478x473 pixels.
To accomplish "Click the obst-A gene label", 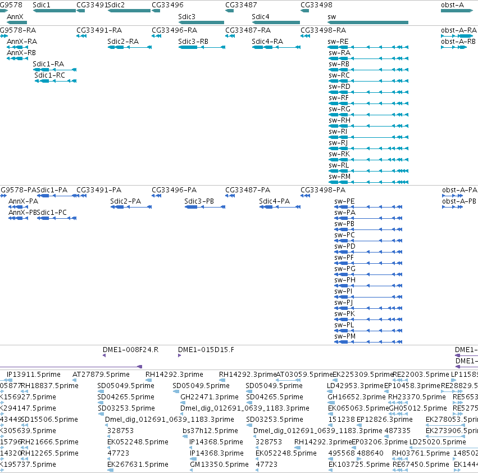I will 452,5.
